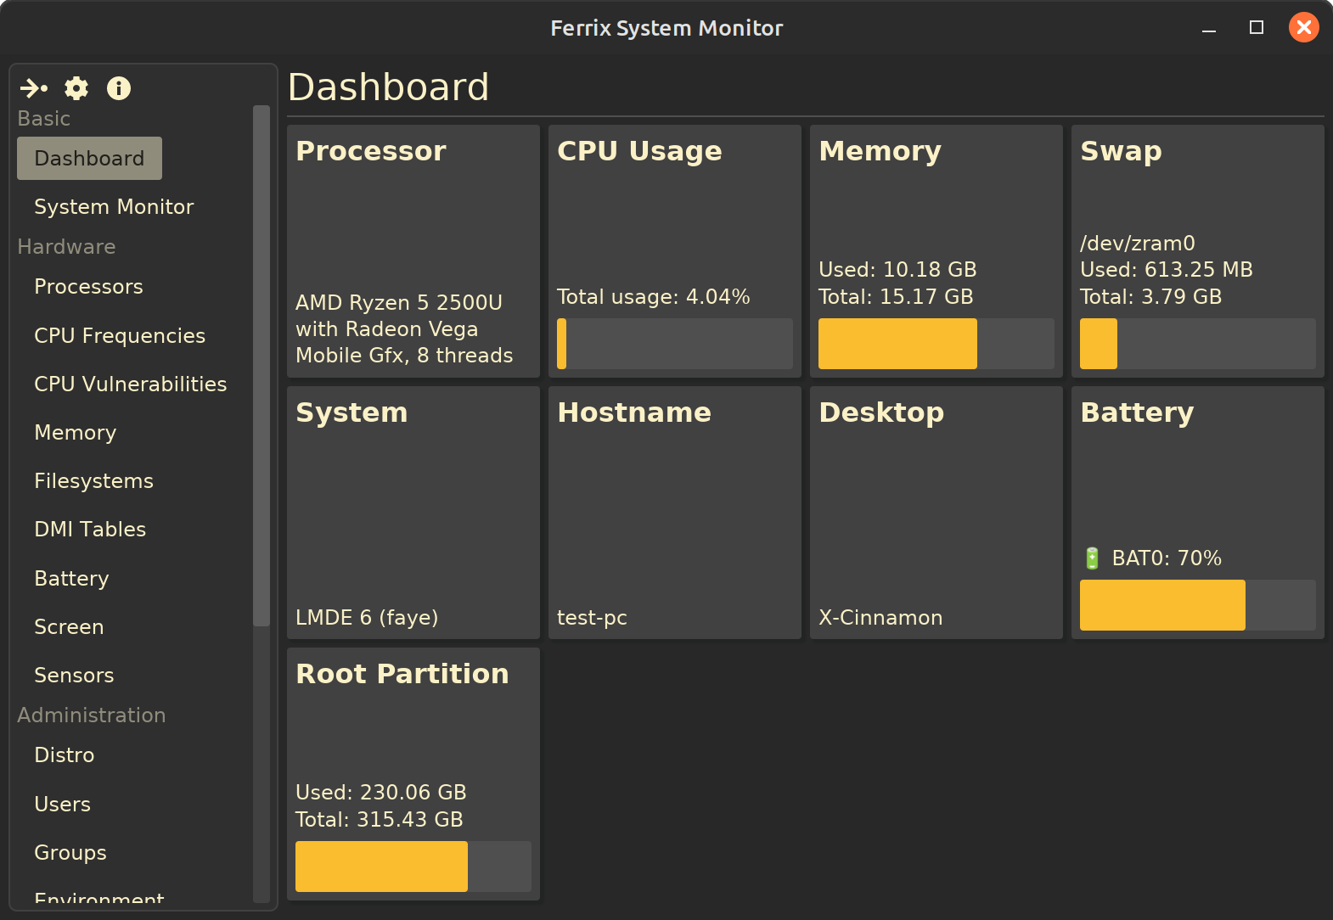The width and height of the screenshot is (1333, 920).
Task: Click the green battery icon beside BAT0
Action: click(x=1092, y=558)
